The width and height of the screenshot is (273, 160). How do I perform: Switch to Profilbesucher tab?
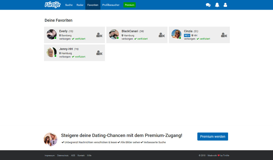[111, 5]
